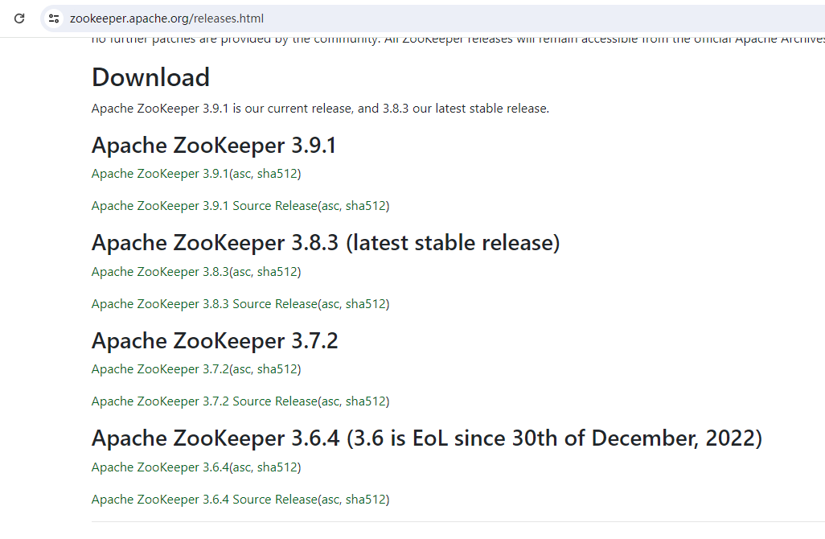This screenshot has width=825, height=539.
Task: Open the asc signature for ZooKeeper 3.6.4
Action: click(241, 467)
